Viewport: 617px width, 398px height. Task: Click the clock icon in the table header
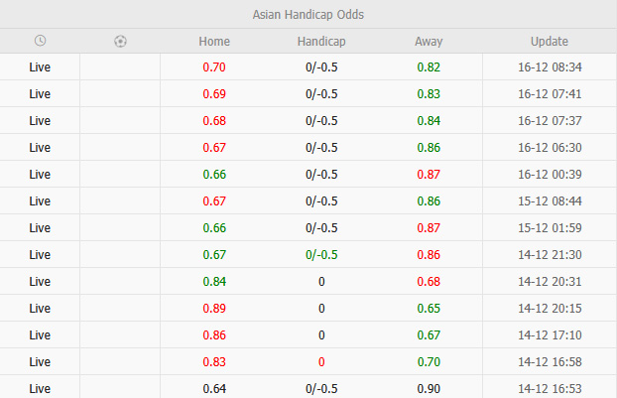[x=40, y=42]
